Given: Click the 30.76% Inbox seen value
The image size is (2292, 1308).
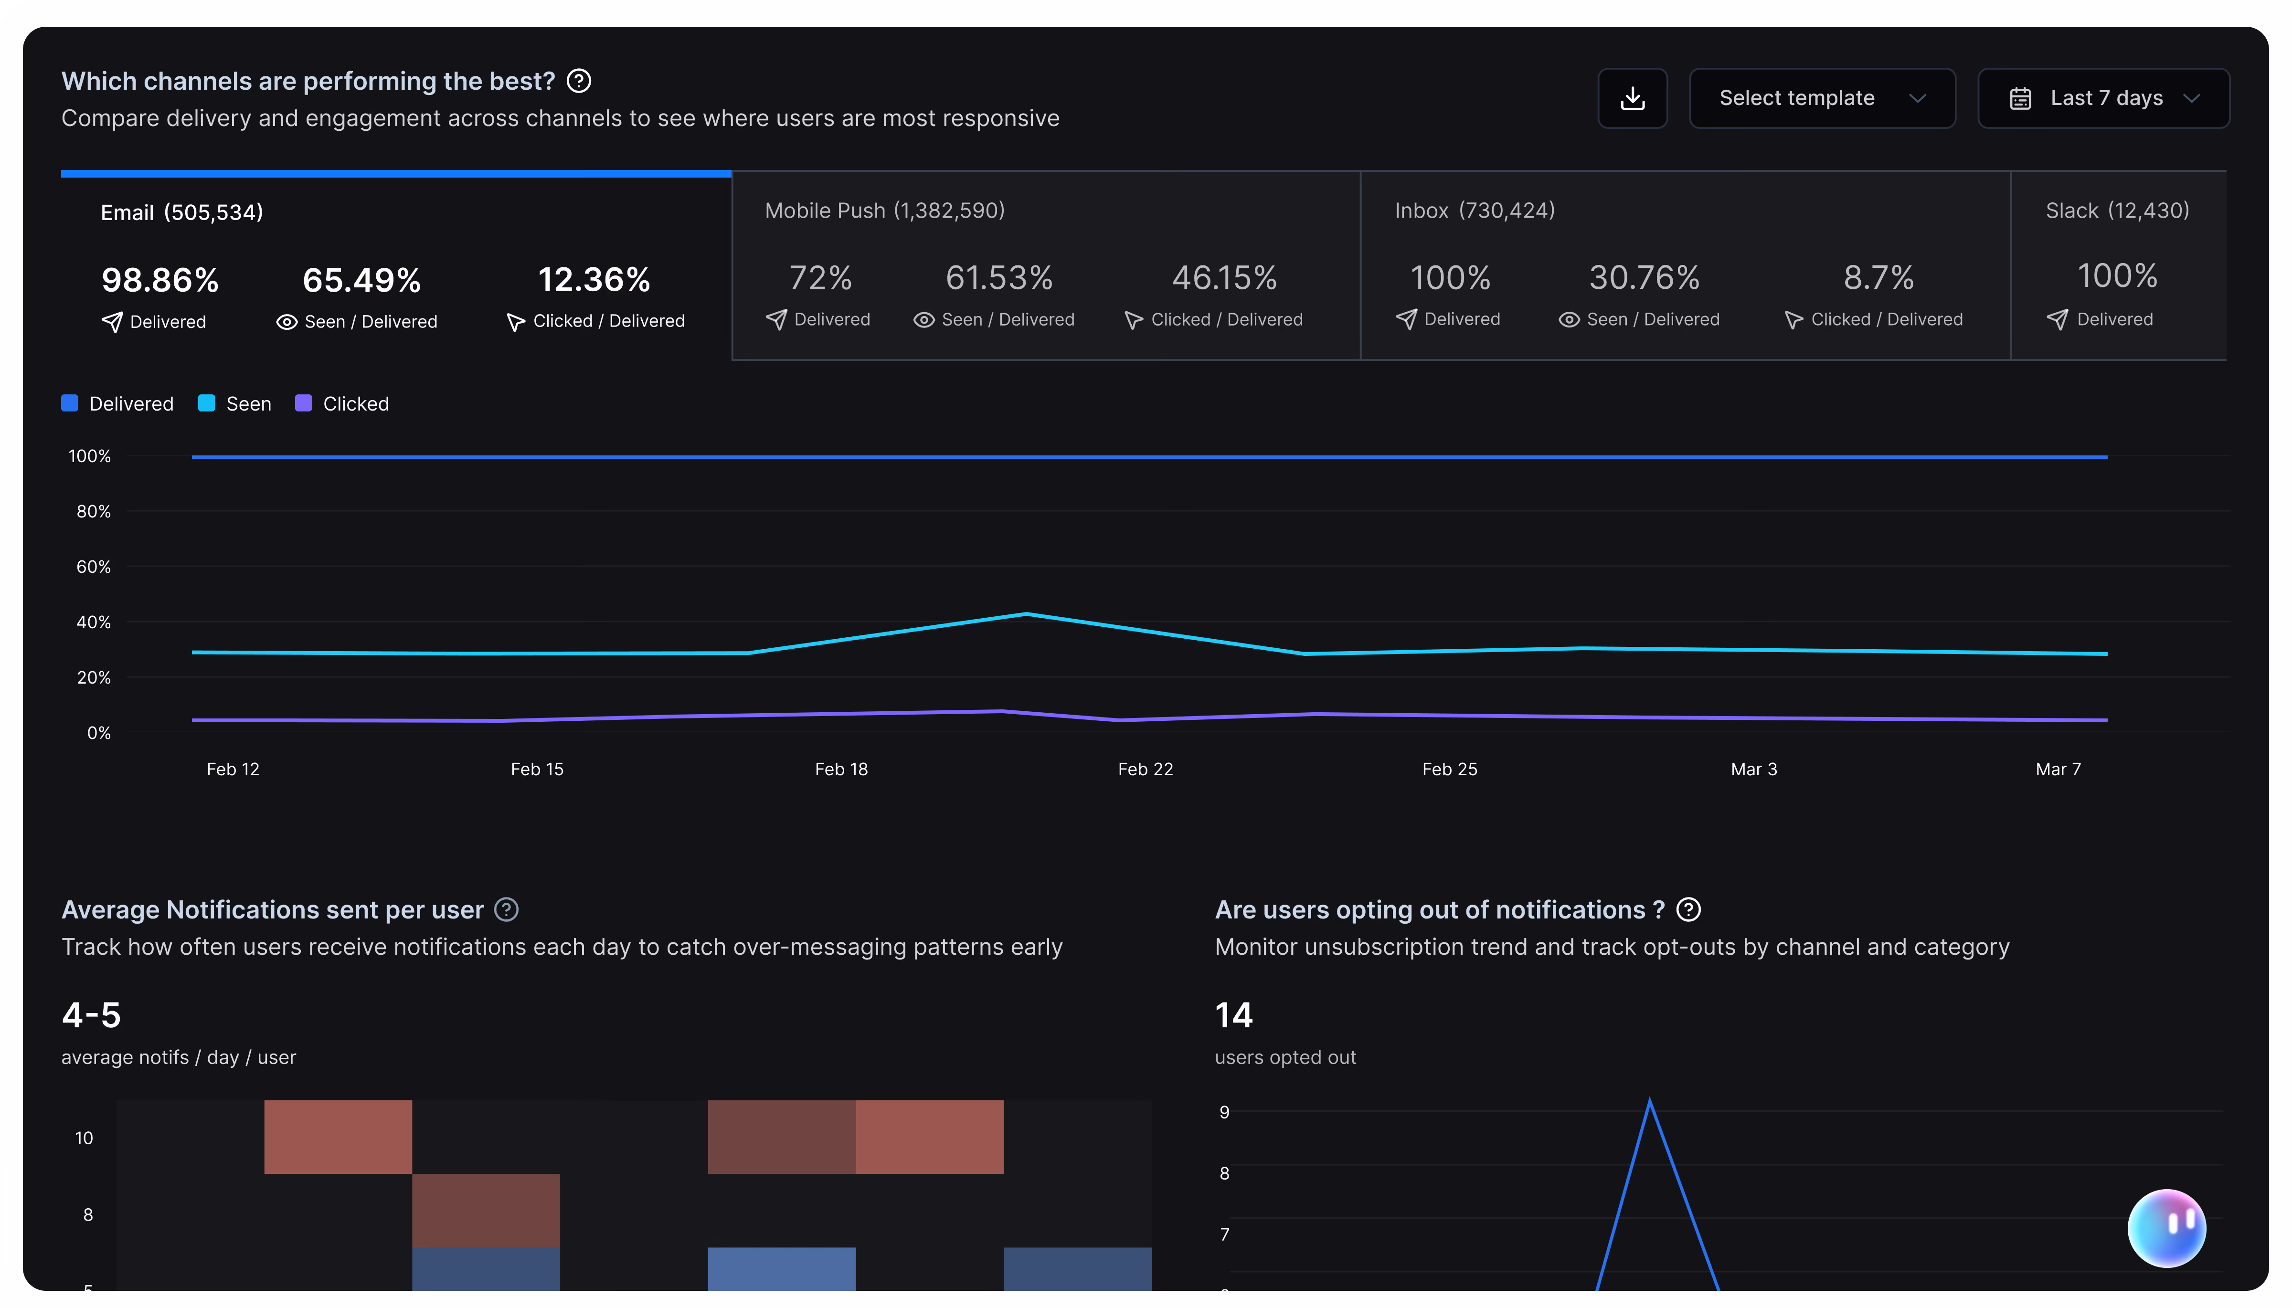Looking at the screenshot, I should (1644, 277).
